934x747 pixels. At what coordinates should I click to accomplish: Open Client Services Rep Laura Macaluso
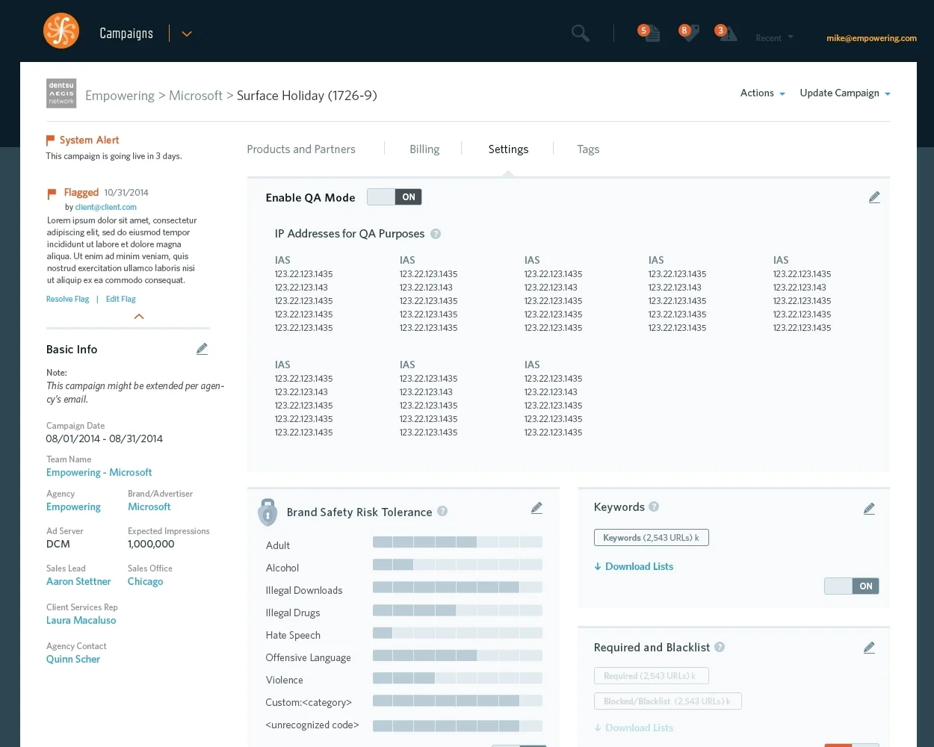coord(81,621)
